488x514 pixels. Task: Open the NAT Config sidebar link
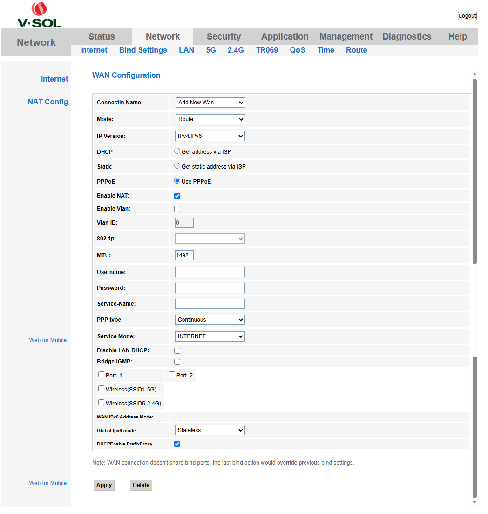(x=48, y=102)
